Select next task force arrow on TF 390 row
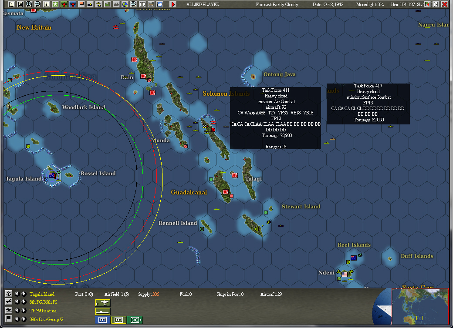This screenshot has width=453, height=328. coord(24,311)
